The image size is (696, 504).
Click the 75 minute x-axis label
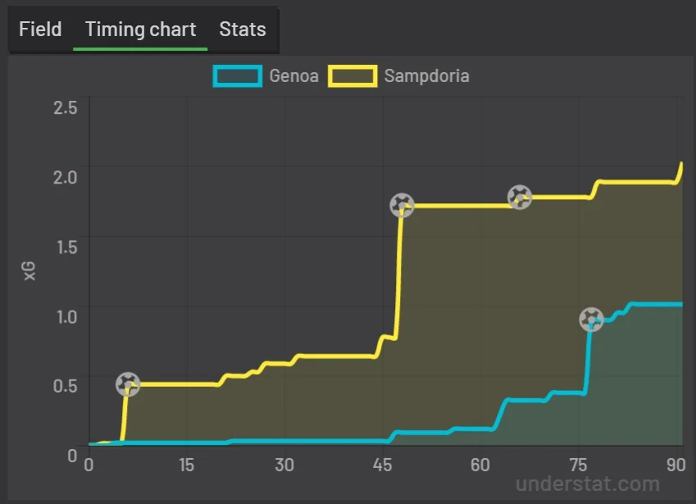579,464
